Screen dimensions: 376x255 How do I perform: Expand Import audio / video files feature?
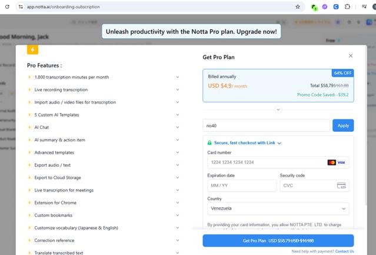(x=178, y=102)
